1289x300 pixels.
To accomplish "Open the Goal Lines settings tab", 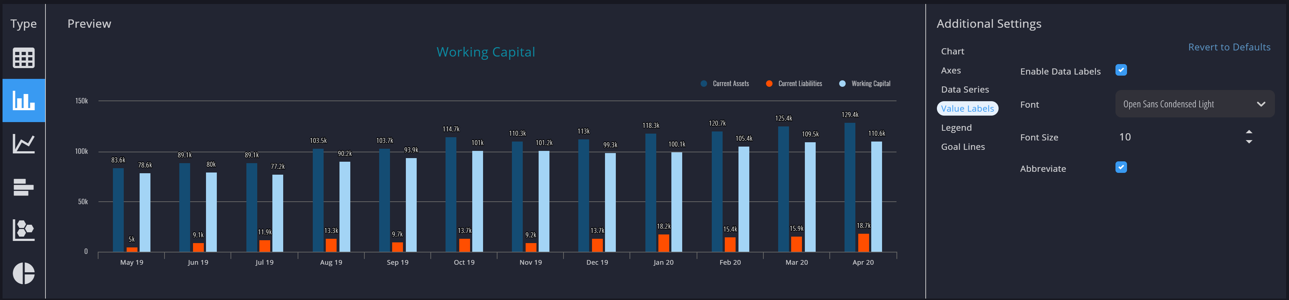I will [963, 147].
